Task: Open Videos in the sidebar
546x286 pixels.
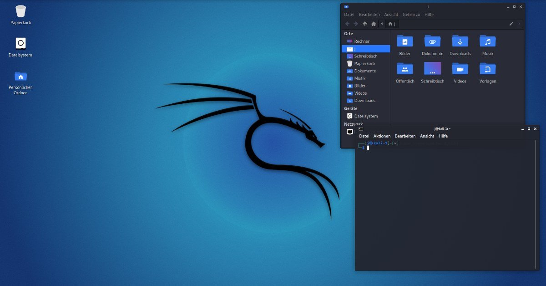Action: [366, 93]
